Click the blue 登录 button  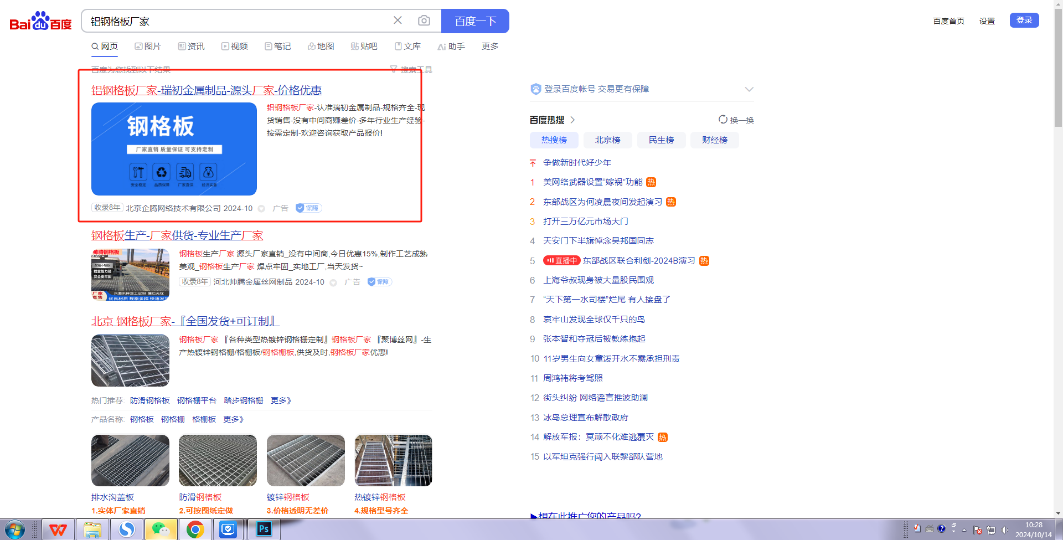coord(1024,20)
